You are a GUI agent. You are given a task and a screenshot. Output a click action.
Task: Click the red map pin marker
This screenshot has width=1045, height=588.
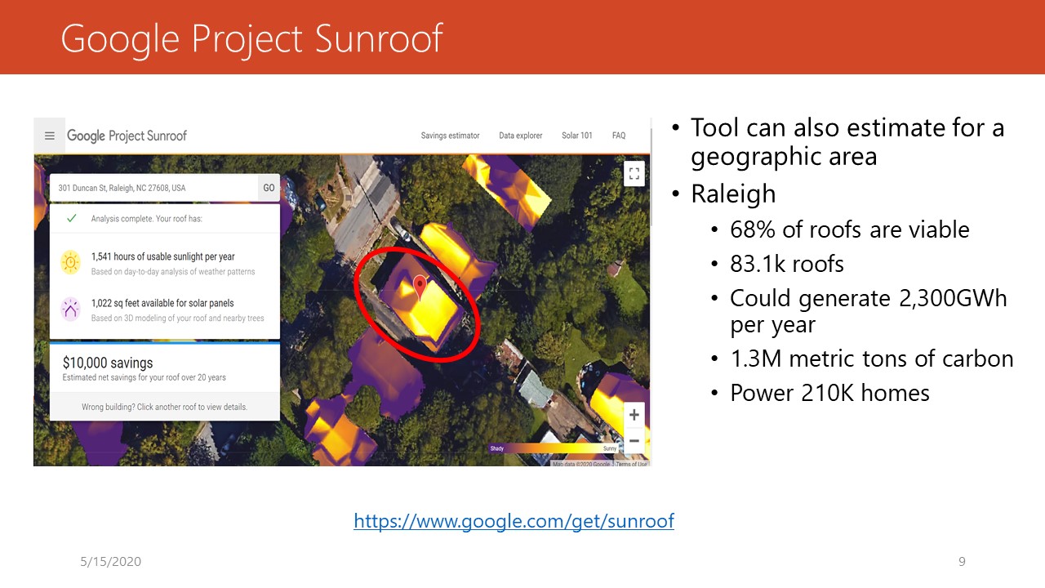pyautogui.click(x=420, y=287)
